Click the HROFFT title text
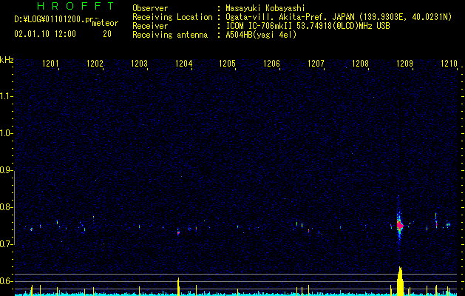This screenshot has height=296, width=465. pos(76,6)
